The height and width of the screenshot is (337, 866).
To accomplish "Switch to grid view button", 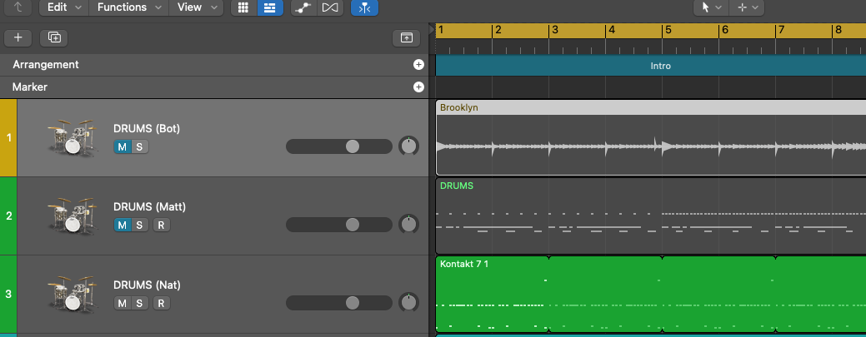I will click(243, 7).
